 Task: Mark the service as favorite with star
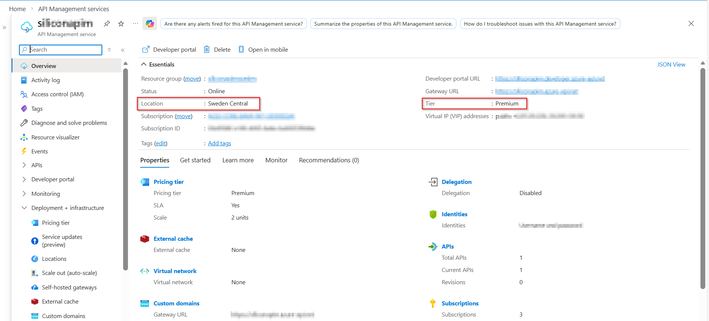[x=121, y=24]
